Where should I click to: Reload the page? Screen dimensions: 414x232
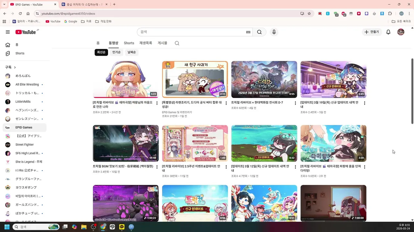pyautogui.click(x=20, y=14)
